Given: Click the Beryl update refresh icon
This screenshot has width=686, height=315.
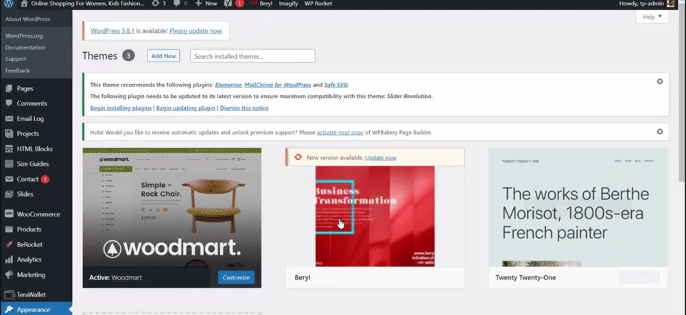Looking at the screenshot, I should (x=298, y=157).
